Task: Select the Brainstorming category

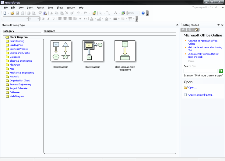Action: (x=17, y=41)
